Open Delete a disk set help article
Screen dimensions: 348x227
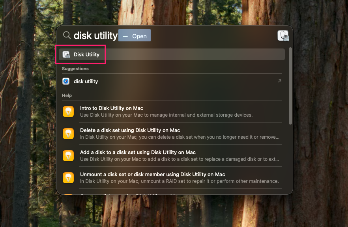point(172,134)
